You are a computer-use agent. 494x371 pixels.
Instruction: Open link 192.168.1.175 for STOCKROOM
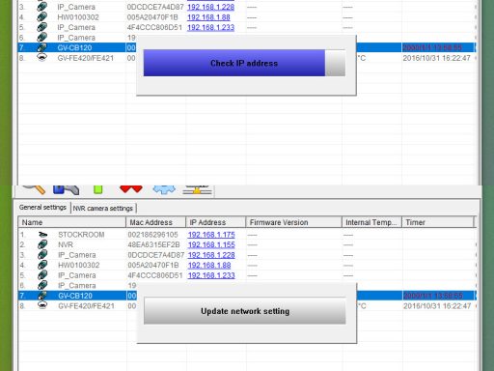tap(211, 235)
